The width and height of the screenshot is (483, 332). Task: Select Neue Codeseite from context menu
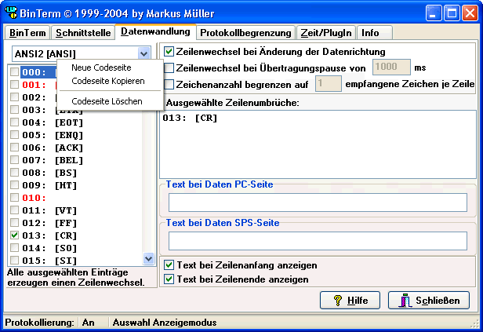[x=101, y=67]
